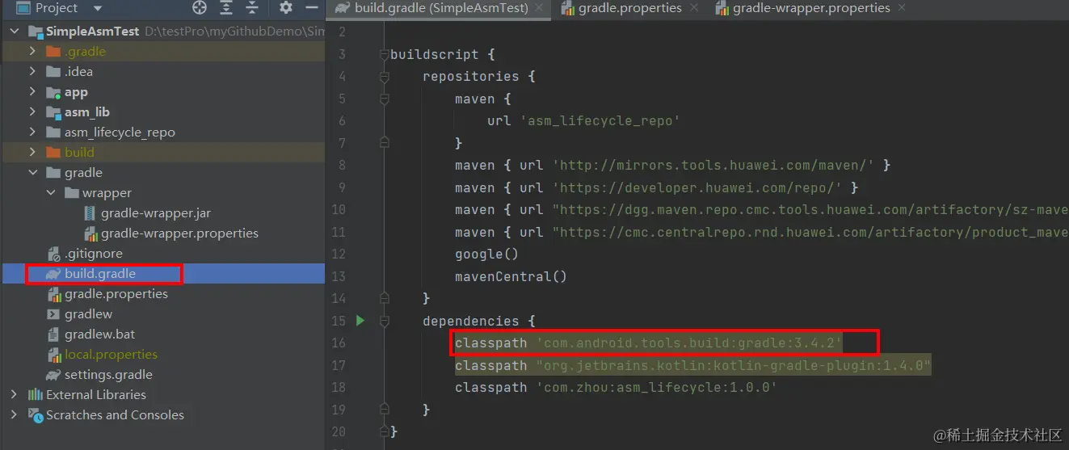The height and width of the screenshot is (450, 1069).
Task: Click the orange .gradle folder icon
Action: click(x=54, y=52)
